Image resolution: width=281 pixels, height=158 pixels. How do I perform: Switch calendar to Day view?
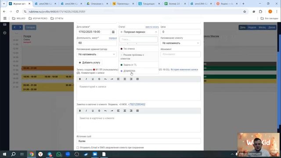pos(243,27)
